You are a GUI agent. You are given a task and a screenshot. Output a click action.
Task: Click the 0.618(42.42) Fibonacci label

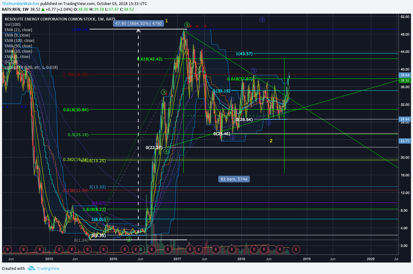point(150,59)
